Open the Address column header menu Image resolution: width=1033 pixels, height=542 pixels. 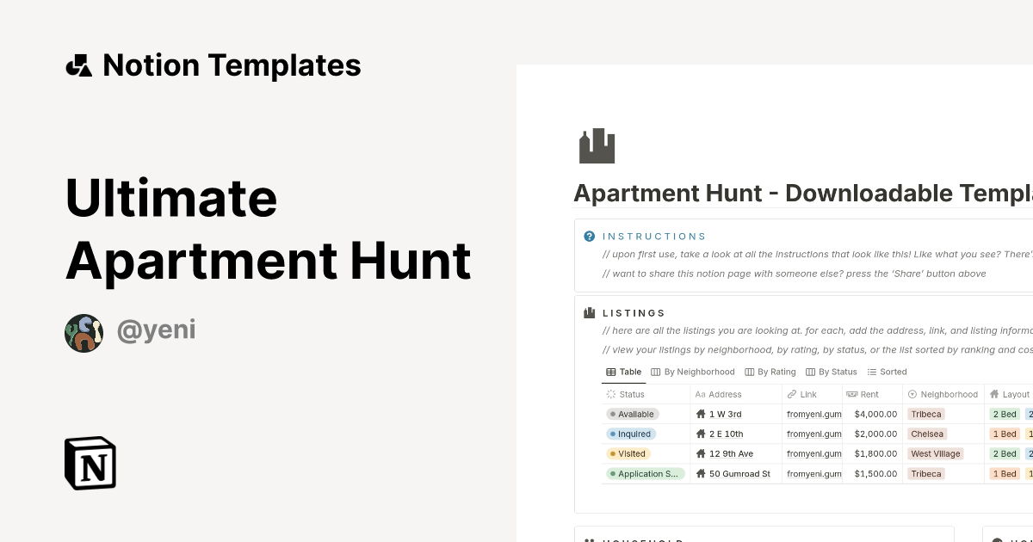(722, 394)
